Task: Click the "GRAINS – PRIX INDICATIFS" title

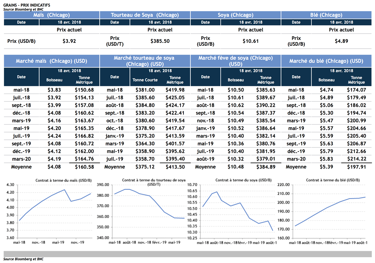Action: point(27,5)
